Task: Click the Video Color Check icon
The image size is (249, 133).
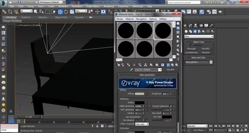Action: pyautogui.click(x=178, y=41)
